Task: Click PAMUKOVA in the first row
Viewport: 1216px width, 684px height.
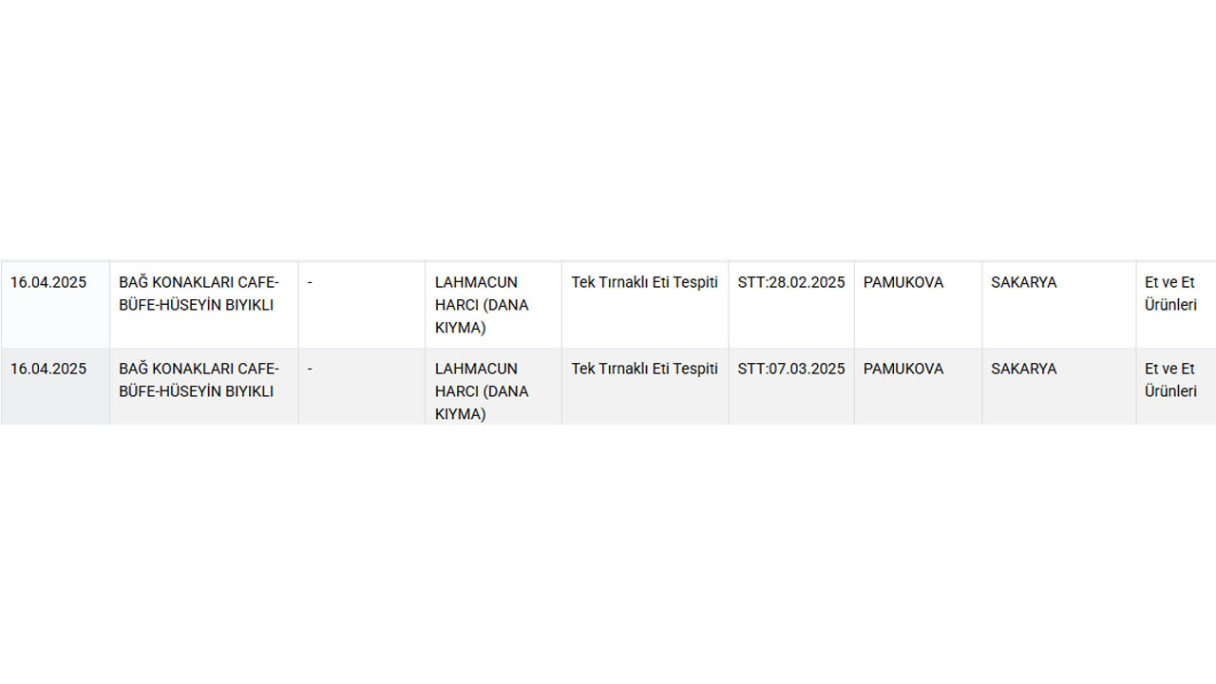Action: (903, 282)
